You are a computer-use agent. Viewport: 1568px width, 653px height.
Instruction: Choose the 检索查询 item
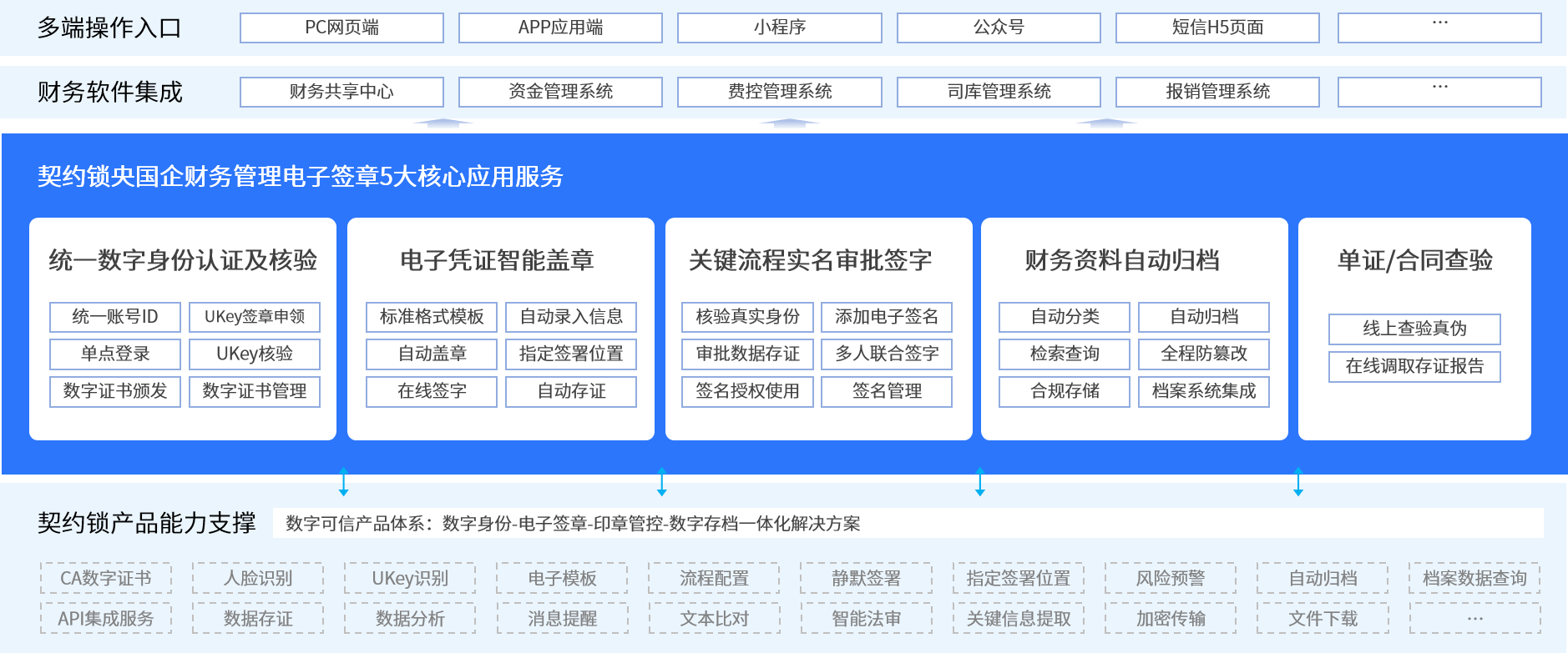coord(1065,354)
